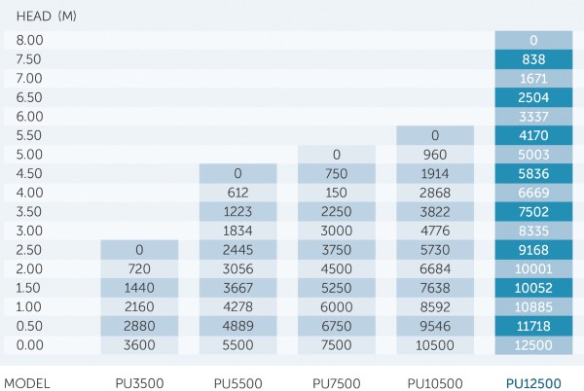The height and width of the screenshot is (391, 584).
Task: Click the PU7500 model label
Action: 337,383
